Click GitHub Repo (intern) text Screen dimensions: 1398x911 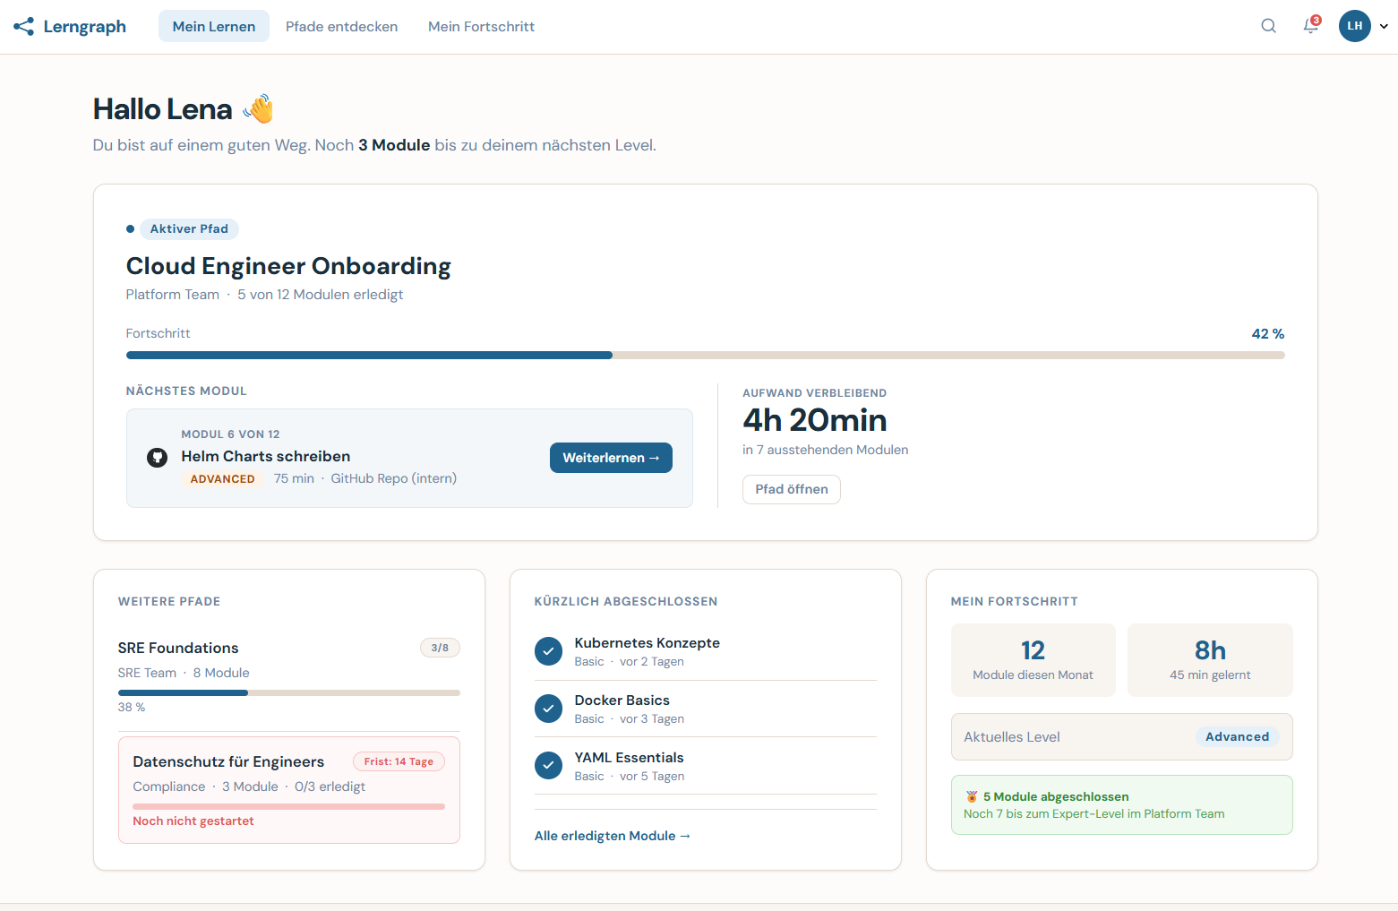click(x=394, y=479)
